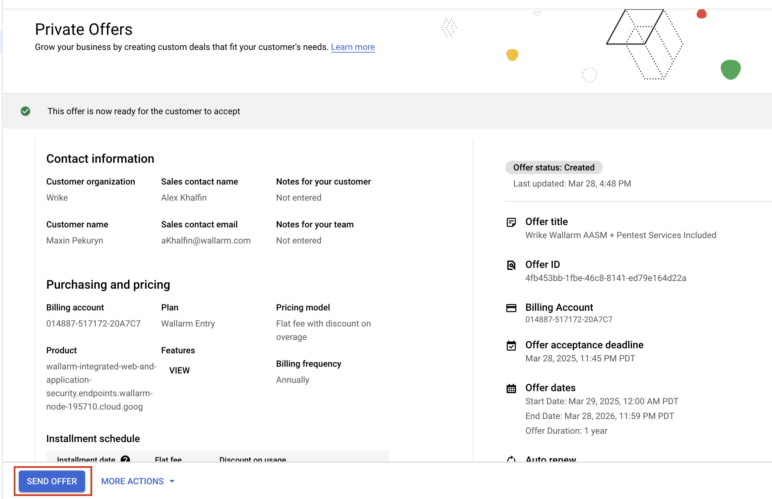Viewport: 772px width, 499px height.
Task: Select the Offer ID value 4fb453bb-1fbe-46c8-8141-ed79e164d22a
Action: [606, 278]
